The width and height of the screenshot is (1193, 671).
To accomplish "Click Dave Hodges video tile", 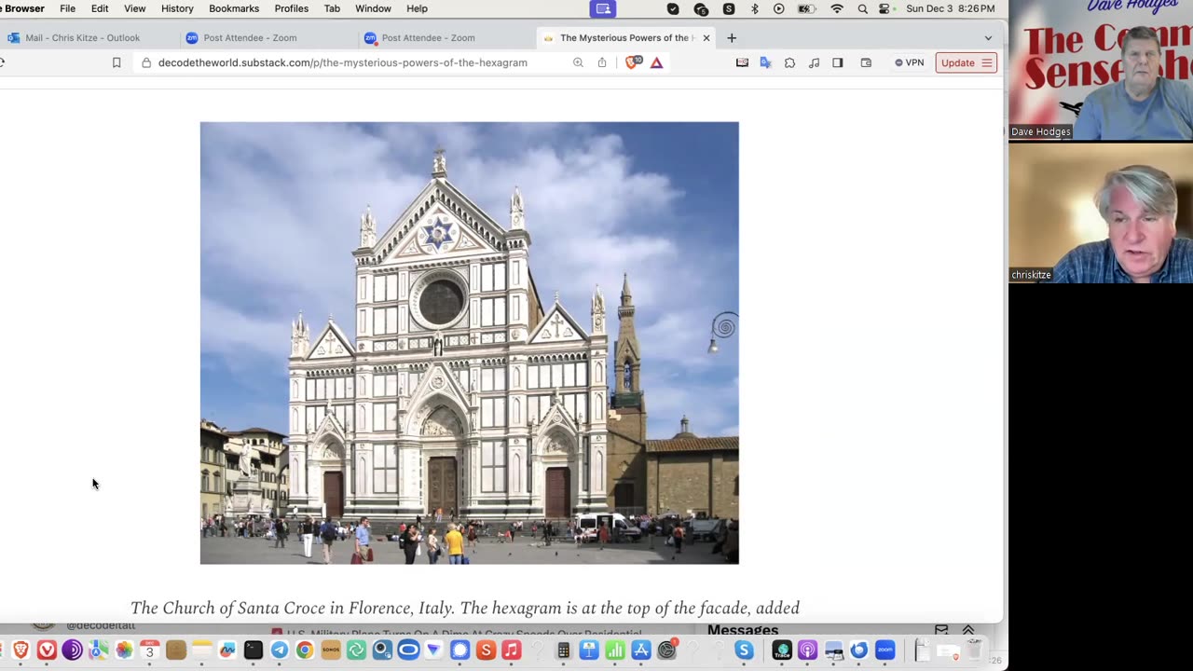I will (1101, 70).
